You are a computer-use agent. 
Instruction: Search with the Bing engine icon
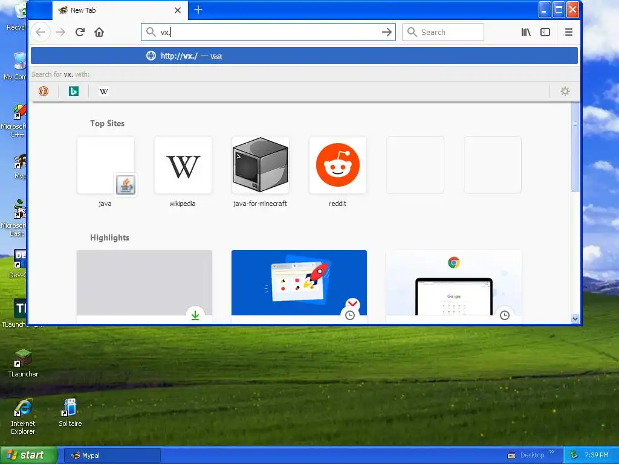(x=73, y=91)
